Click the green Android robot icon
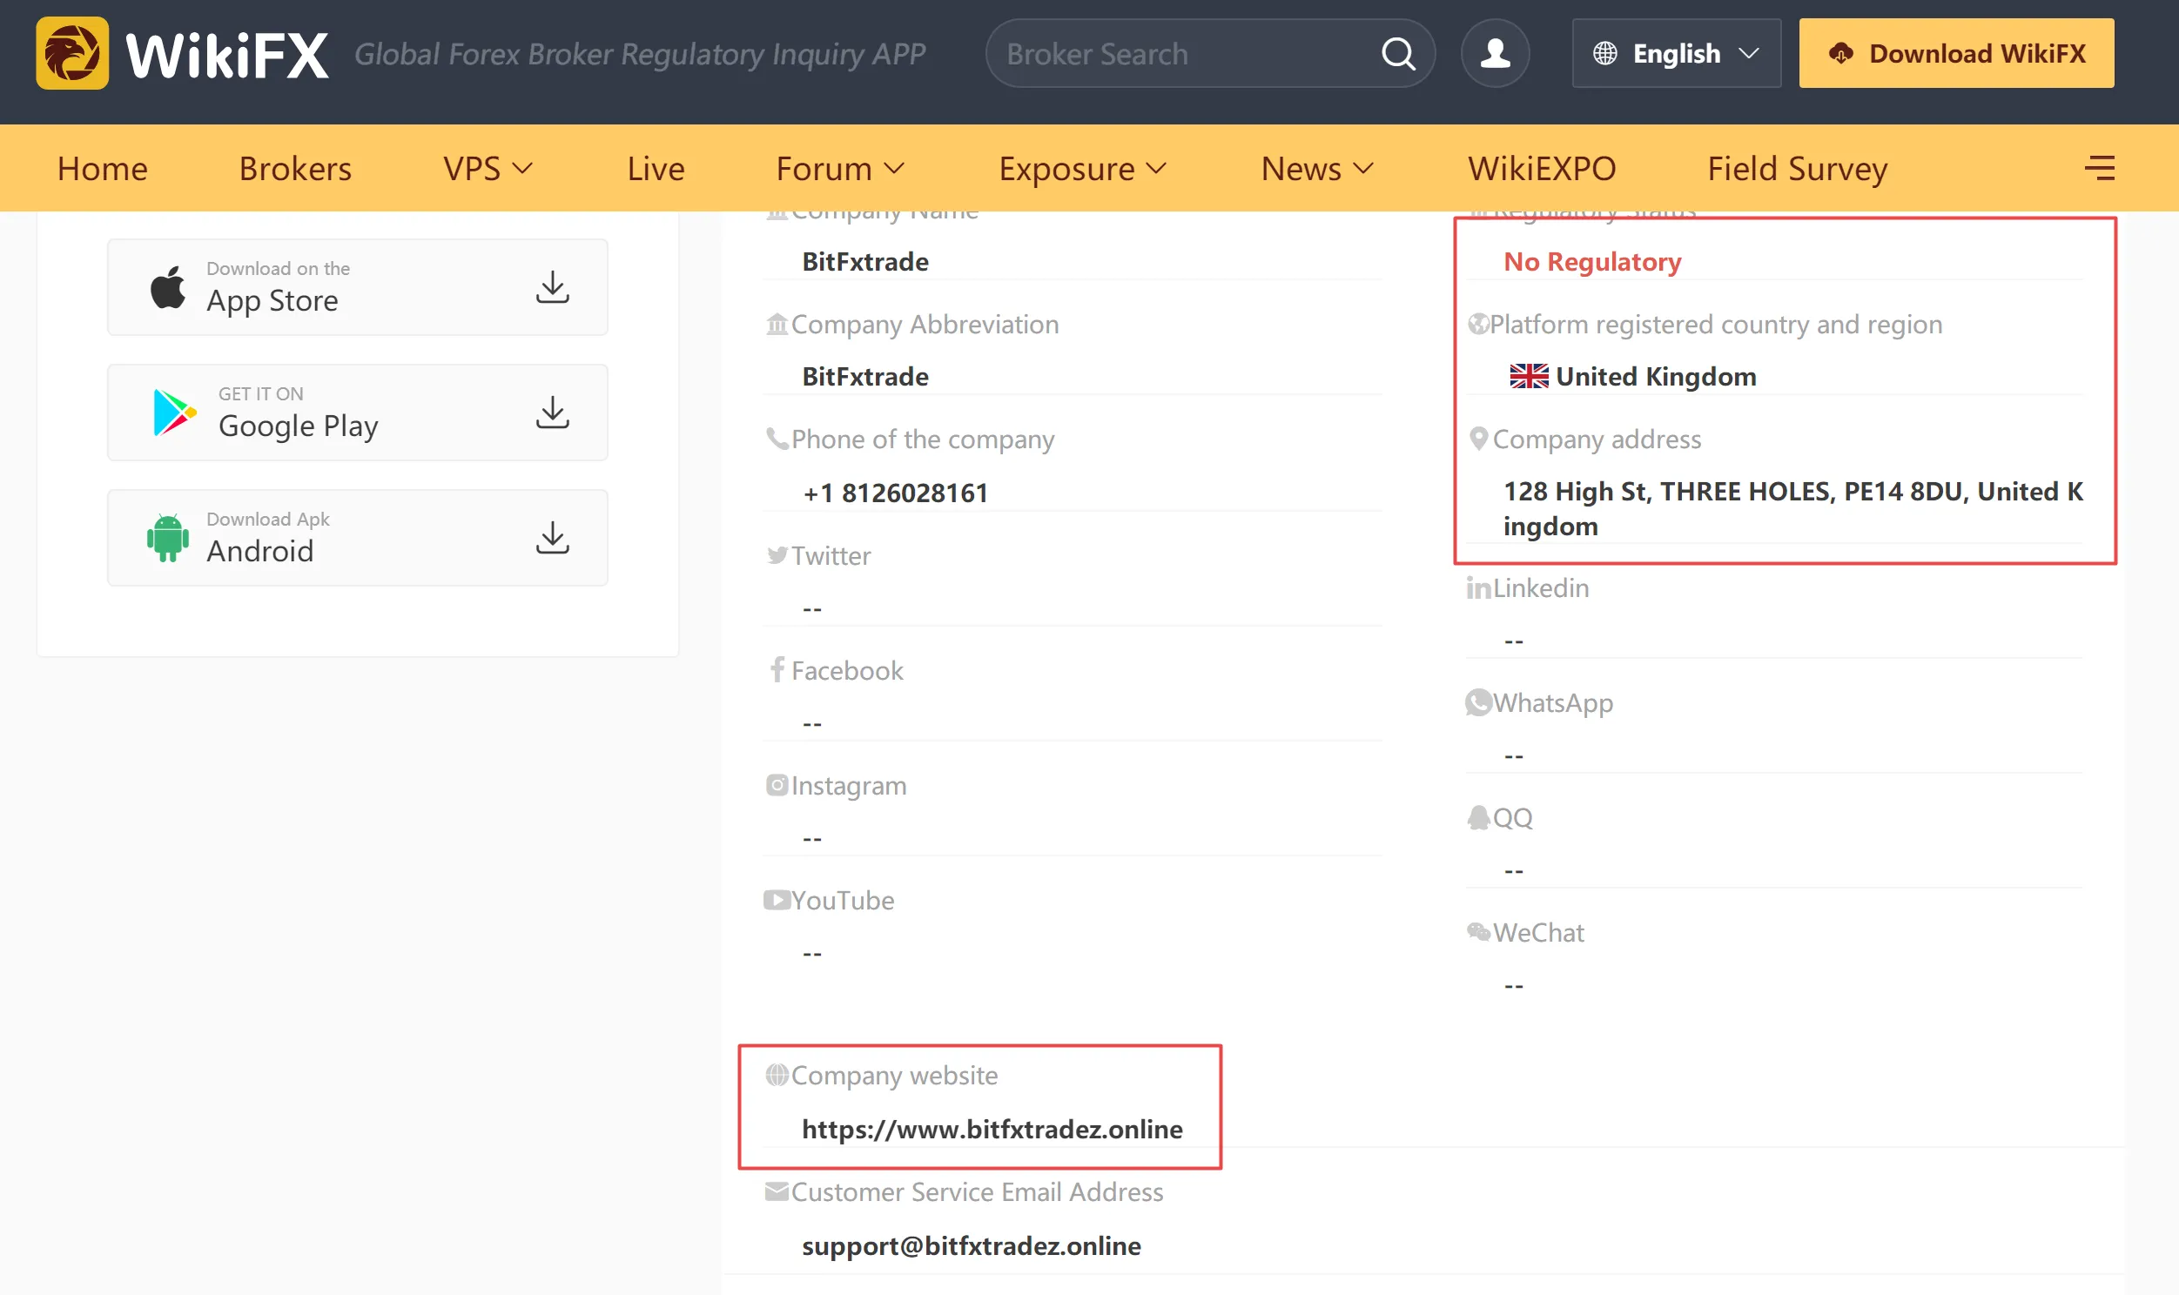2179x1295 pixels. 167,538
